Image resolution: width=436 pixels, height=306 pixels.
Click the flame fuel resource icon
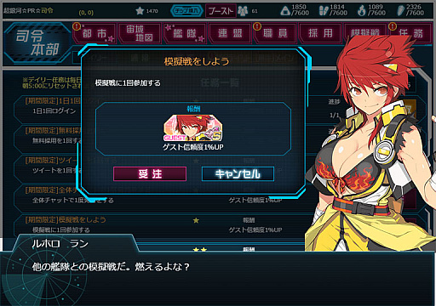pyautogui.click(x=362, y=11)
